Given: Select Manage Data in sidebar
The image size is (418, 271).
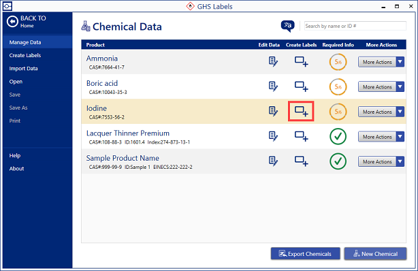Looking at the screenshot, I should [37, 42].
